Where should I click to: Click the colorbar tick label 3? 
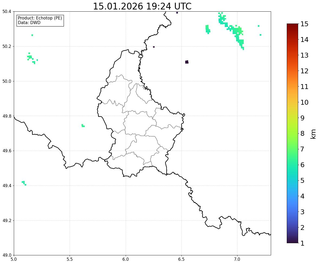point(302,212)
